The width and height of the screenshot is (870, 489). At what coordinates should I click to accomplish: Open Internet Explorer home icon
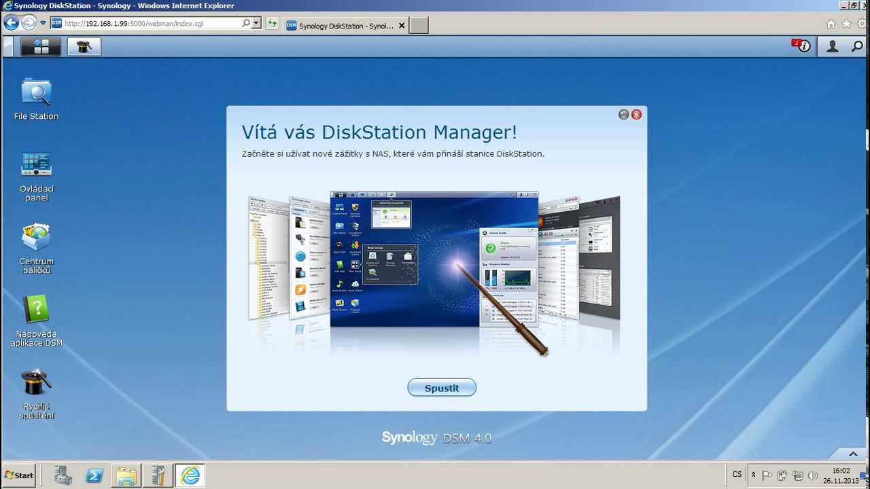pos(831,24)
